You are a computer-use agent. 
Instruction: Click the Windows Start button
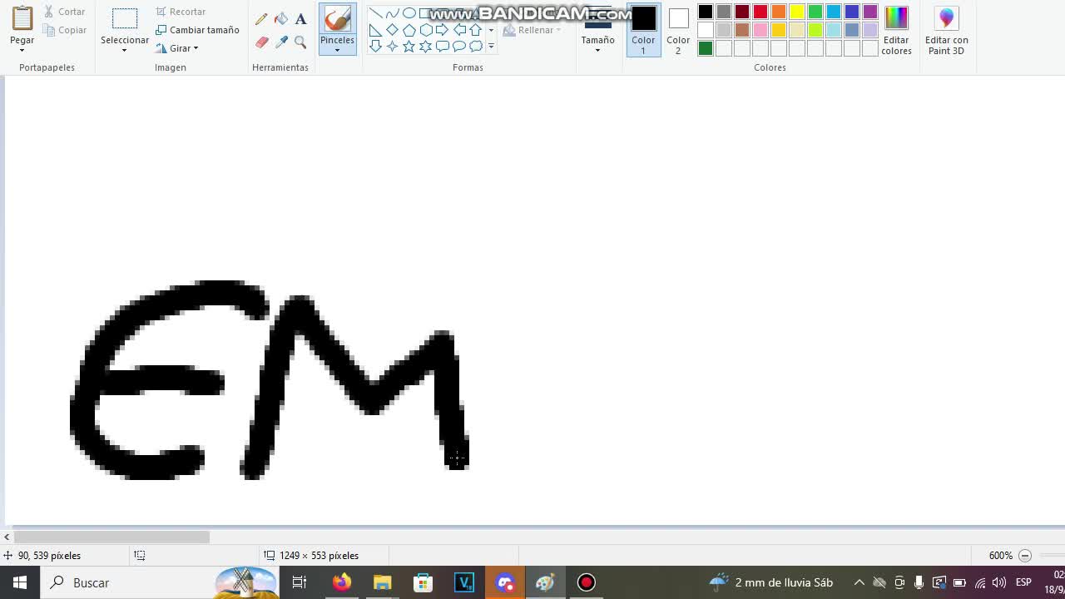pos(20,582)
